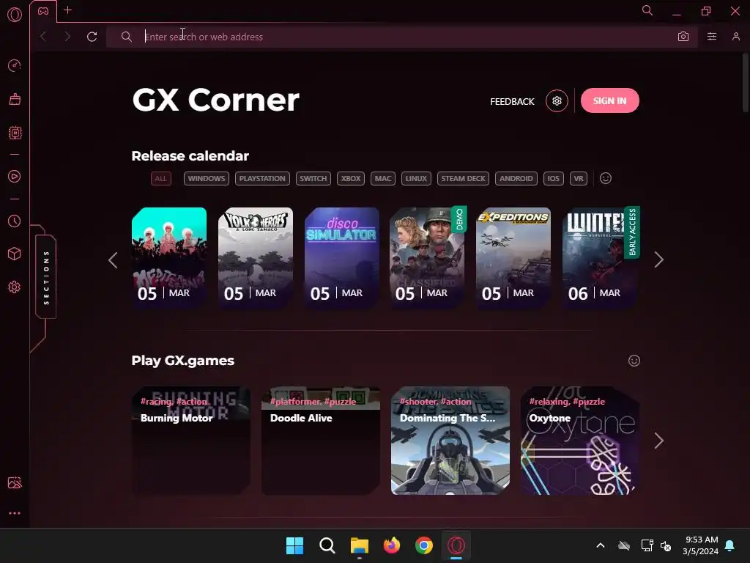
Task: Show previous release calendar games
Action: pos(113,260)
